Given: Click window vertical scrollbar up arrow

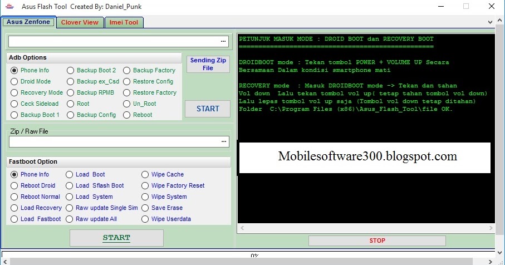Looking at the screenshot, I should coord(500,20).
